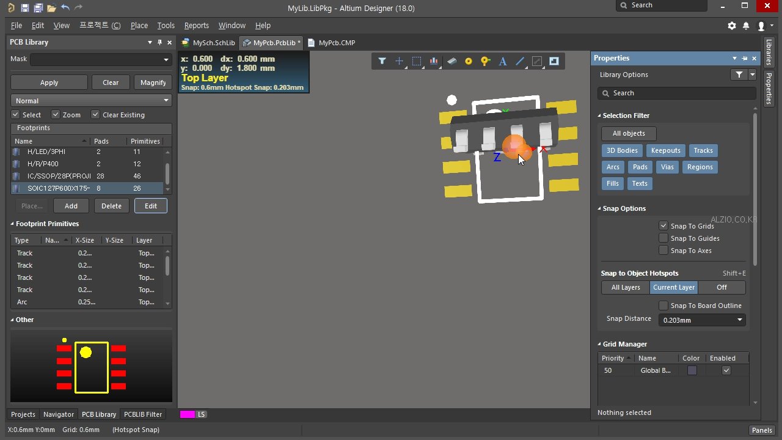Enable Snap To Board Outline
This screenshot has height=440, width=782.
pyautogui.click(x=663, y=305)
